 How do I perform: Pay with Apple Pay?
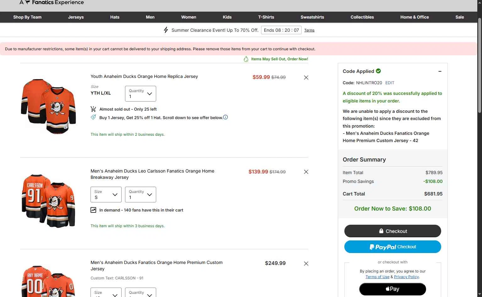393,289
